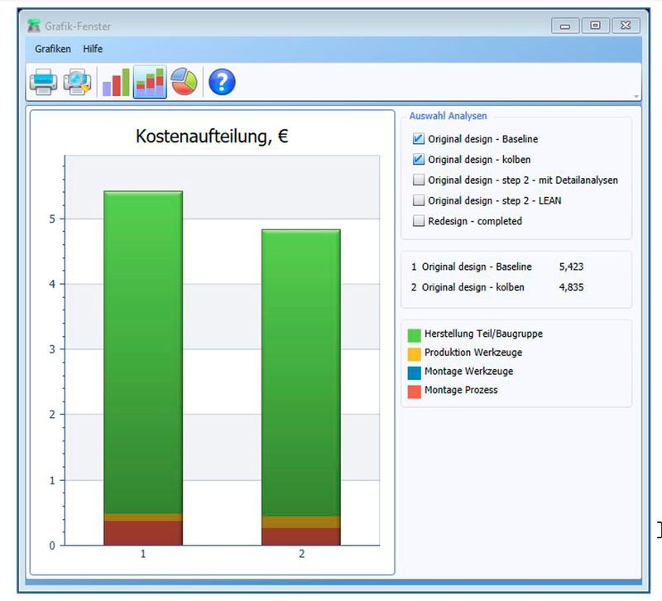This screenshot has width=662, height=601.
Task: Open the Hilfe menu
Action: tap(93, 49)
